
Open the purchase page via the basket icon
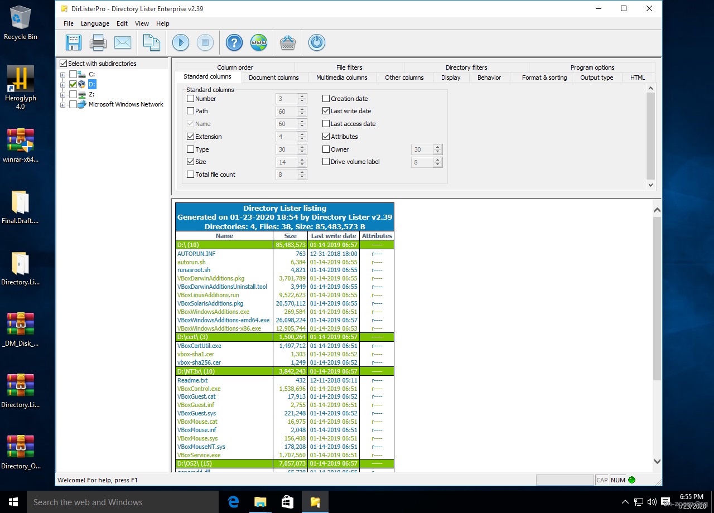click(287, 42)
